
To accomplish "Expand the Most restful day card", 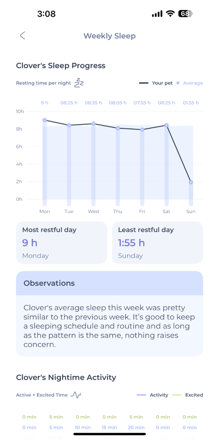I will click(61, 243).
